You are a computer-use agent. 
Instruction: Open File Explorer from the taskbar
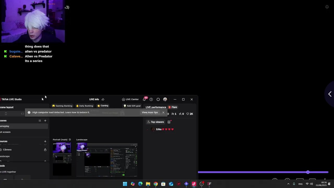(x=148, y=184)
